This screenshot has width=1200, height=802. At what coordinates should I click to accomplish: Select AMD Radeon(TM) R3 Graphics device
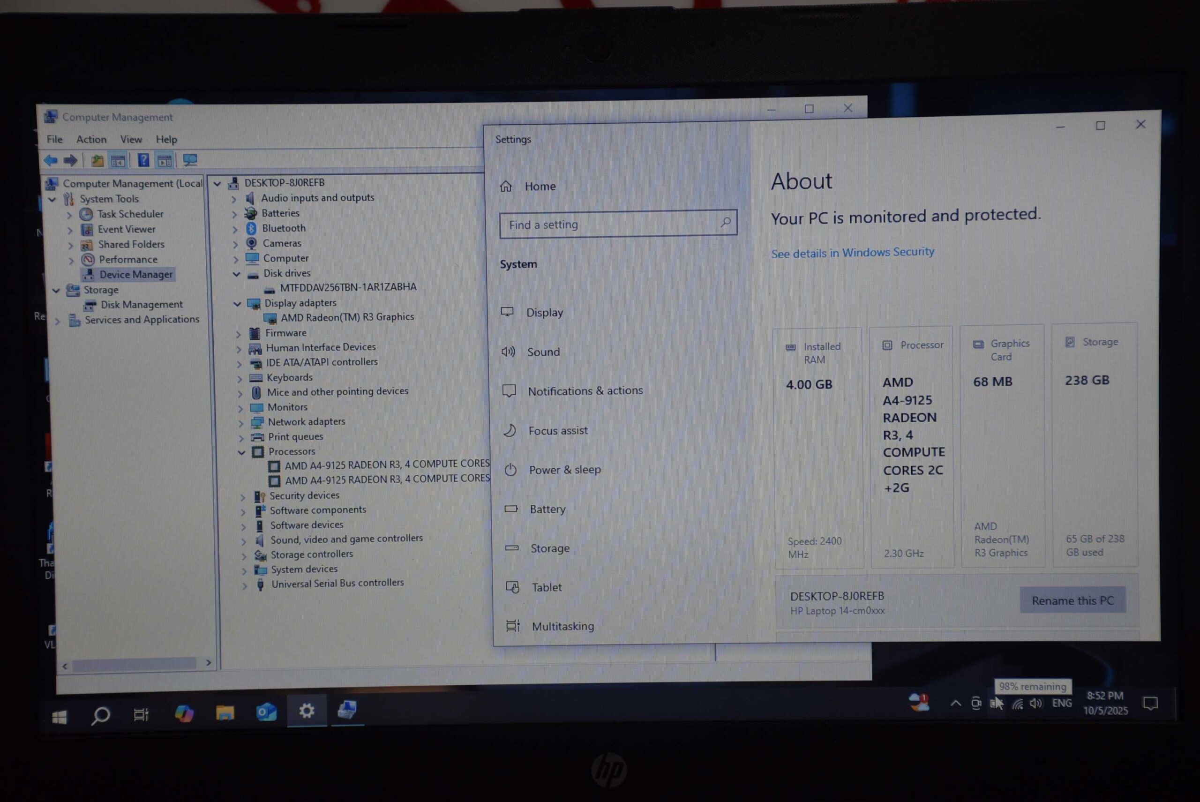[347, 317]
